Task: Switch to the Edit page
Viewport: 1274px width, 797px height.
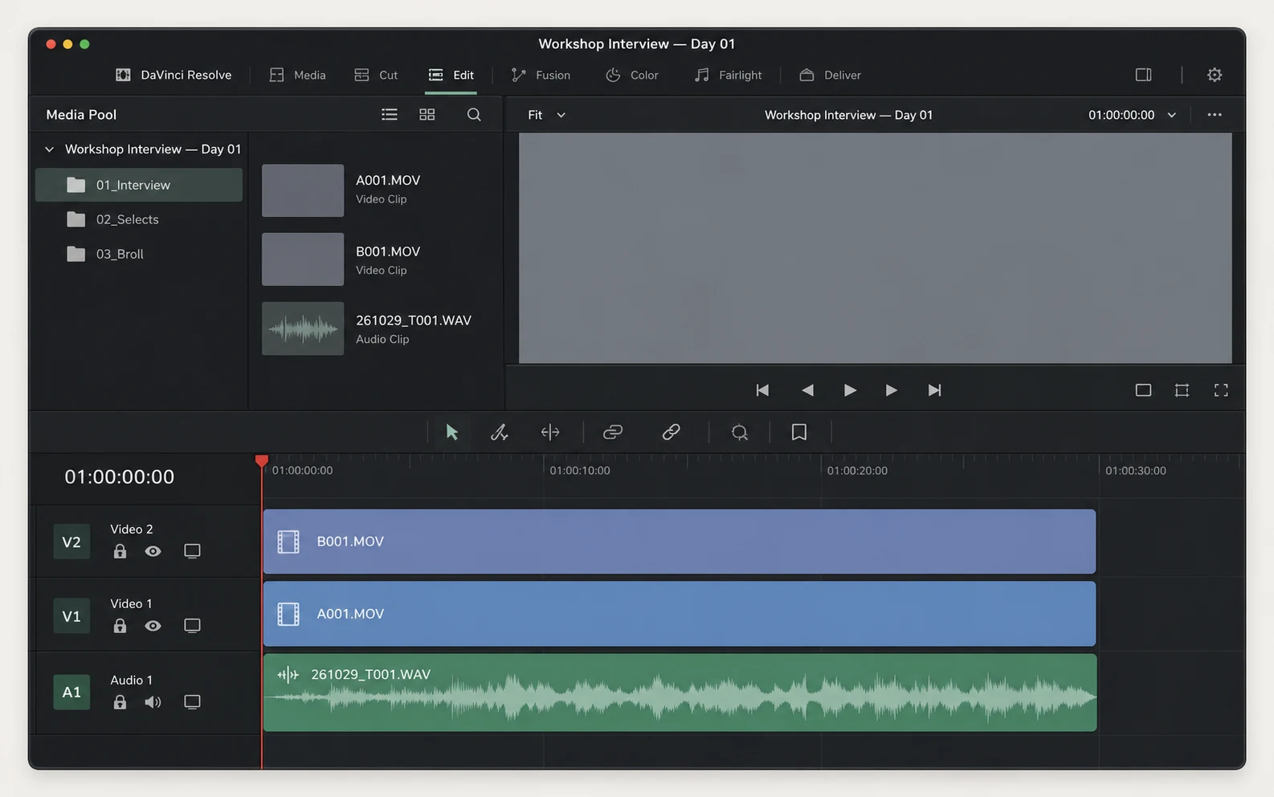Action: (451, 75)
